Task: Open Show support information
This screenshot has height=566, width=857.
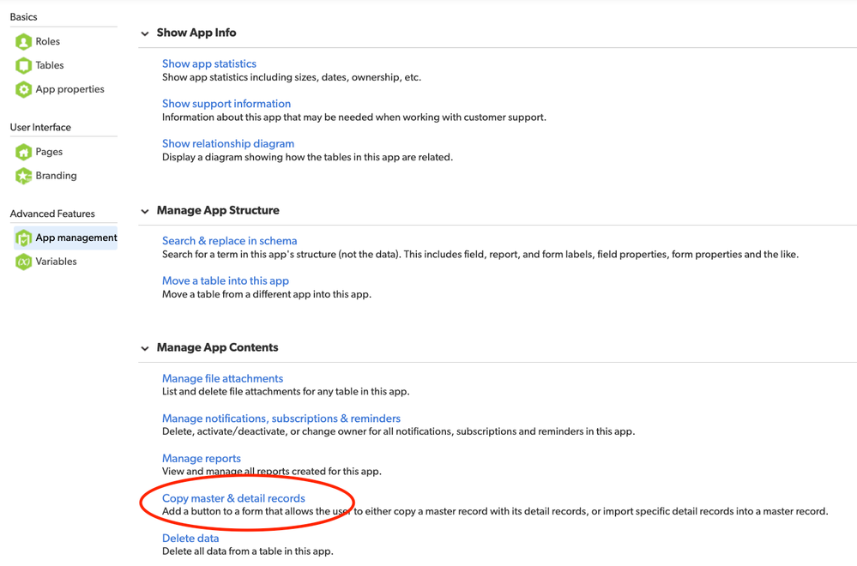Action: click(226, 104)
